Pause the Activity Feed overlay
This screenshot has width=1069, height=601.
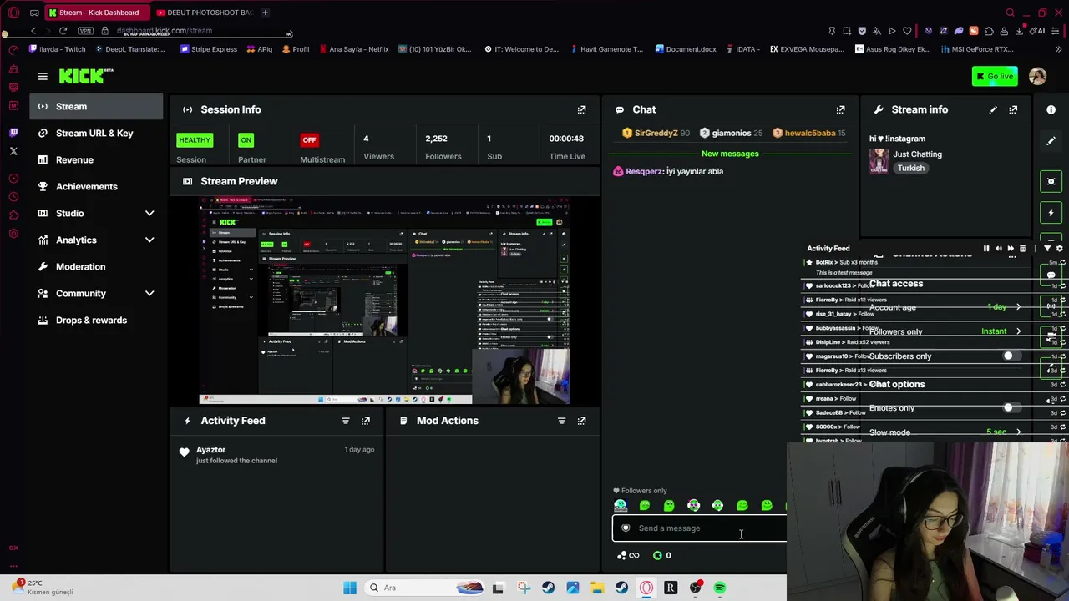pyautogui.click(x=986, y=249)
